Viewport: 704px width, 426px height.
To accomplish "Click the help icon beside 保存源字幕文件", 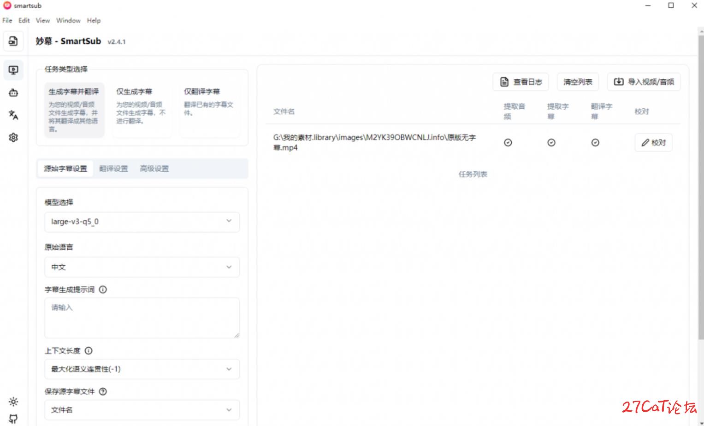I will 103,391.
